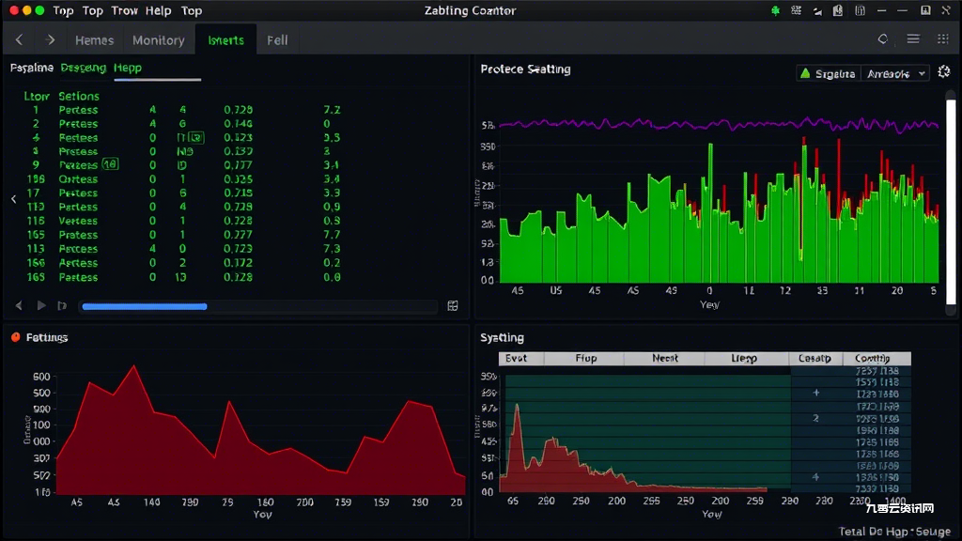This screenshot has width=962, height=541.
Task: Click the step marker button after play
Action: 62,305
